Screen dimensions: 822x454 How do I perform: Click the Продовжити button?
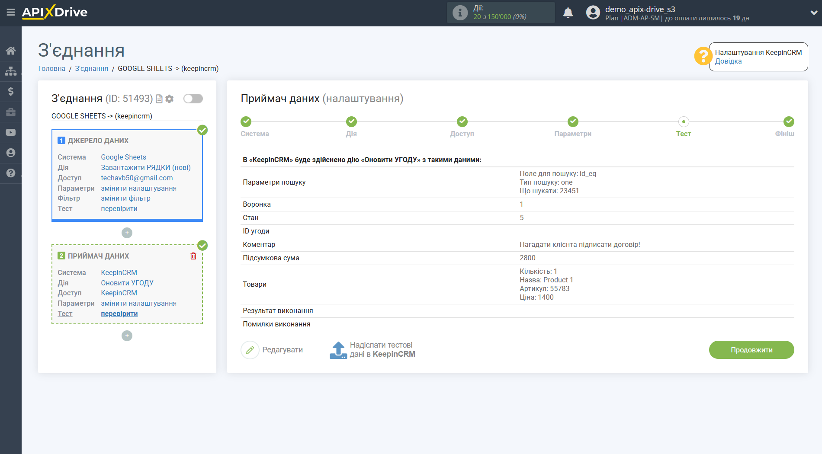751,350
